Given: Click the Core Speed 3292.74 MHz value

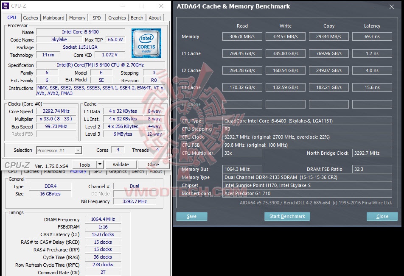Looking at the screenshot, I should click(56, 111).
